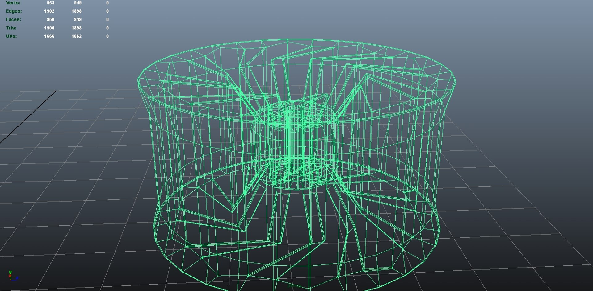Click the 949 value in the Faces row
Image resolution: width=593 pixels, height=291 pixels.
coord(78,19)
